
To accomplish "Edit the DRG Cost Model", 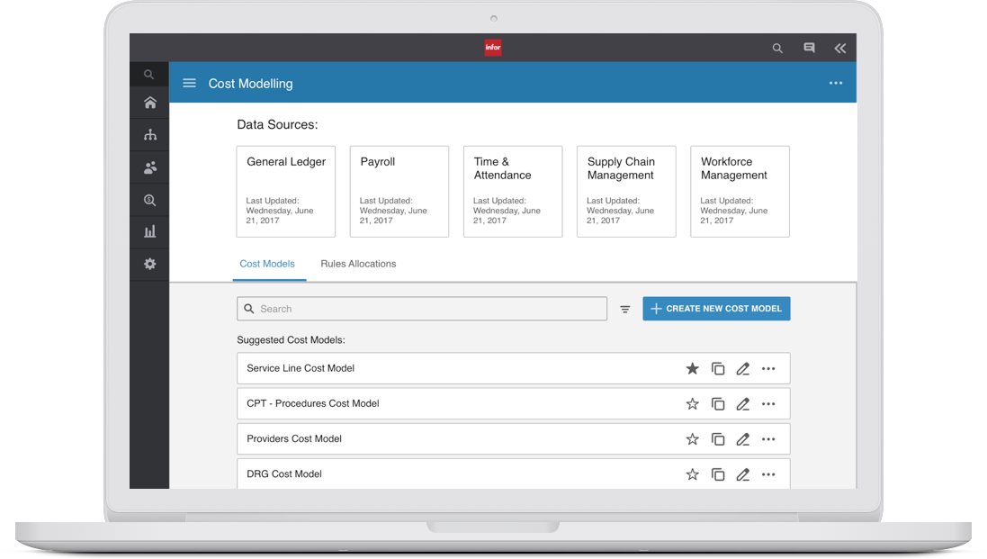I will 743,474.
